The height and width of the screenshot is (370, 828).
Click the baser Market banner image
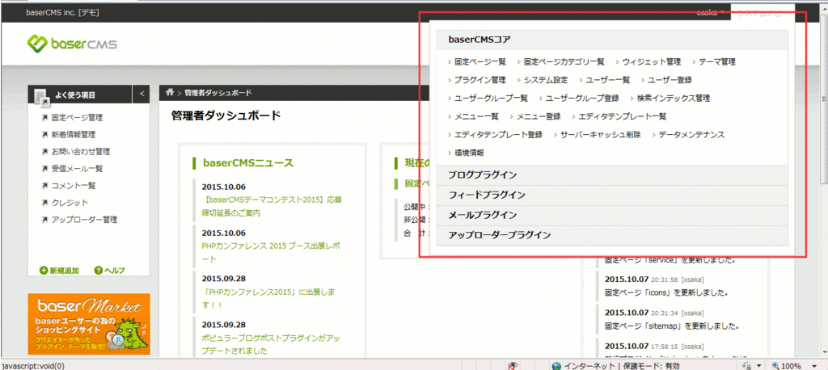(x=89, y=324)
